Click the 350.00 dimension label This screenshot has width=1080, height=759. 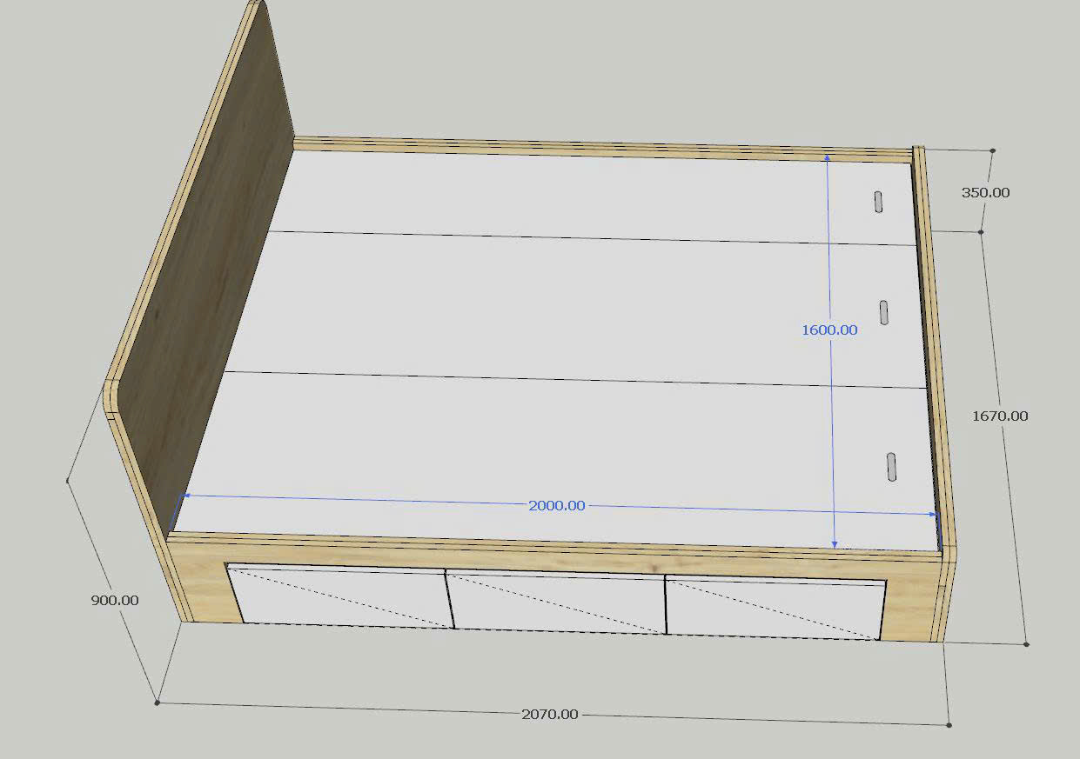point(985,192)
